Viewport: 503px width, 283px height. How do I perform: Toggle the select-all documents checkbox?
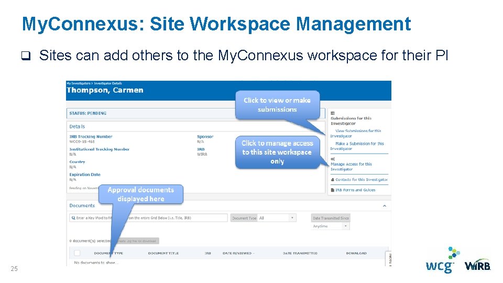point(77,253)
